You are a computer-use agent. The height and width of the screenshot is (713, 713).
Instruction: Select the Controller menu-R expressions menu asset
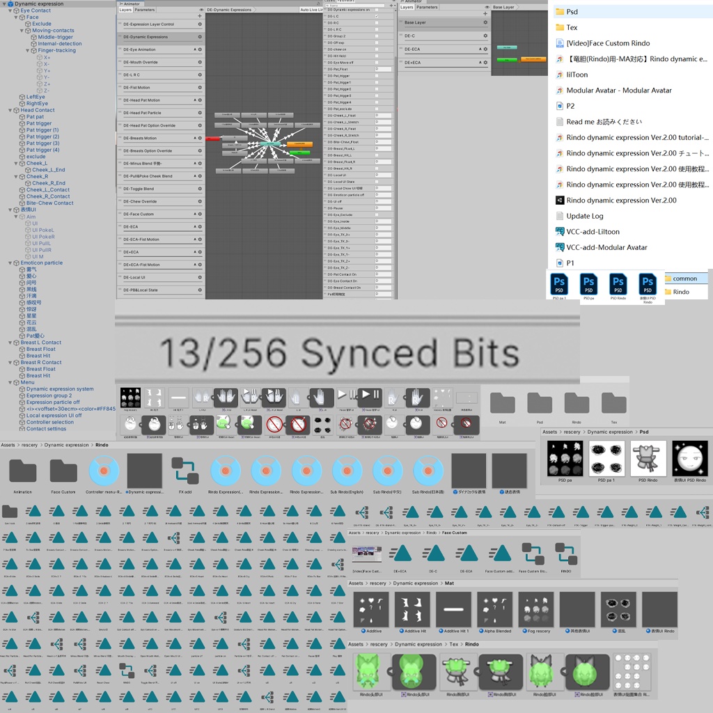104,472
